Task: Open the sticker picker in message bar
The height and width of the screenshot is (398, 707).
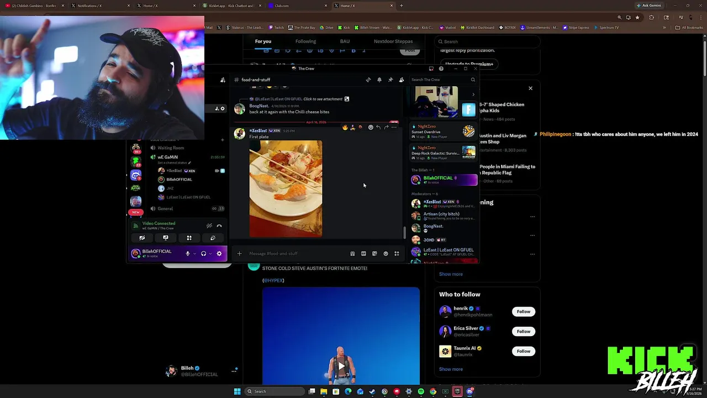Action: (374, 254)
